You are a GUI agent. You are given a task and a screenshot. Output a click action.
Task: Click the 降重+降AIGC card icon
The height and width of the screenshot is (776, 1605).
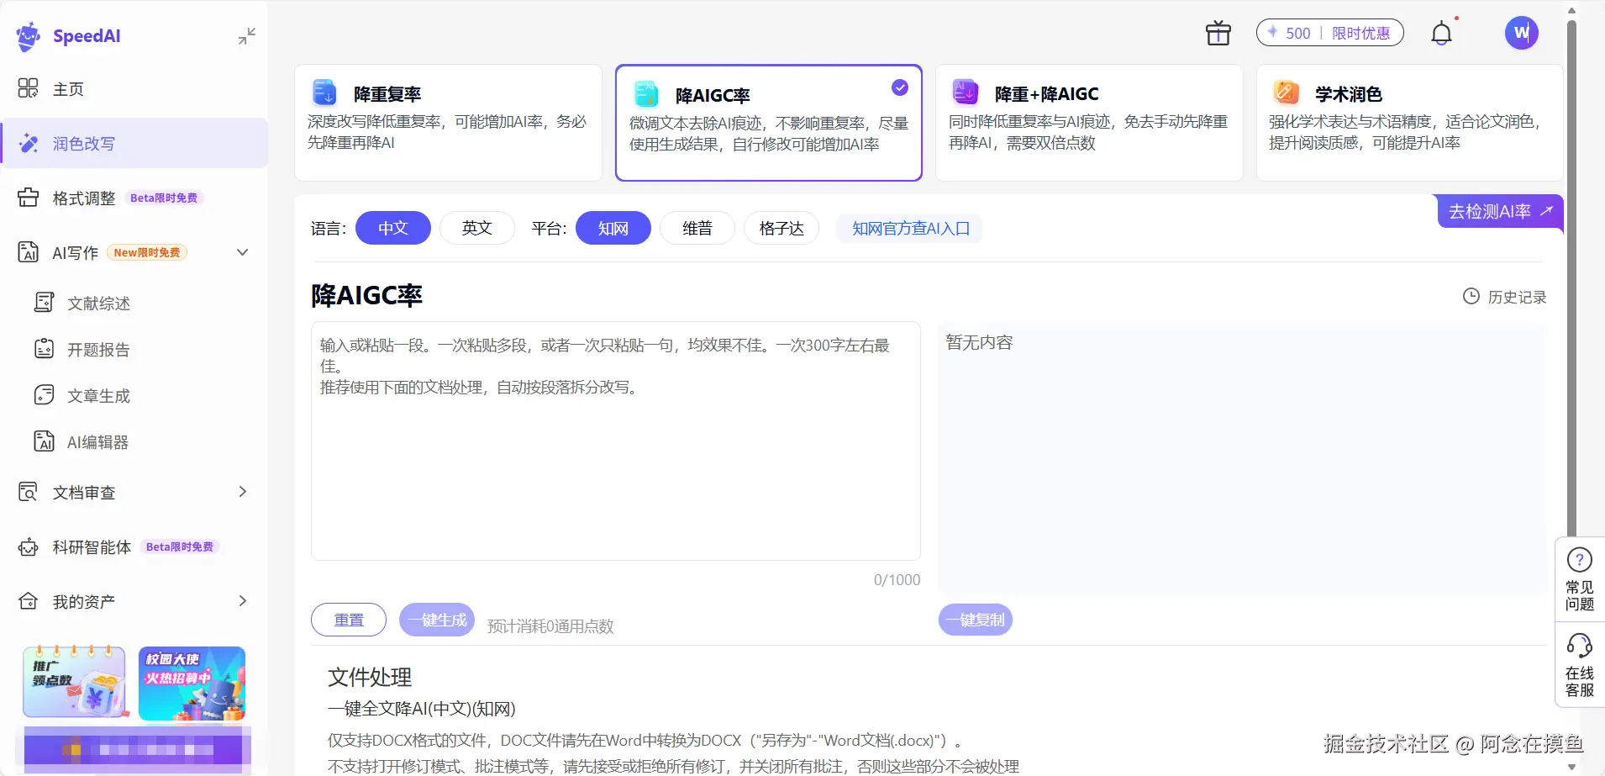pyautogui.click(x=965, y=92)
